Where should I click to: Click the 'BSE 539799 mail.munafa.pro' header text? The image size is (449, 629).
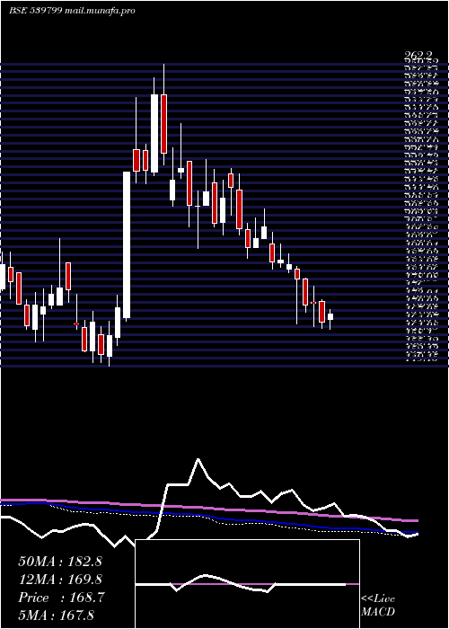pyautogui.click(x=72, y=11)
